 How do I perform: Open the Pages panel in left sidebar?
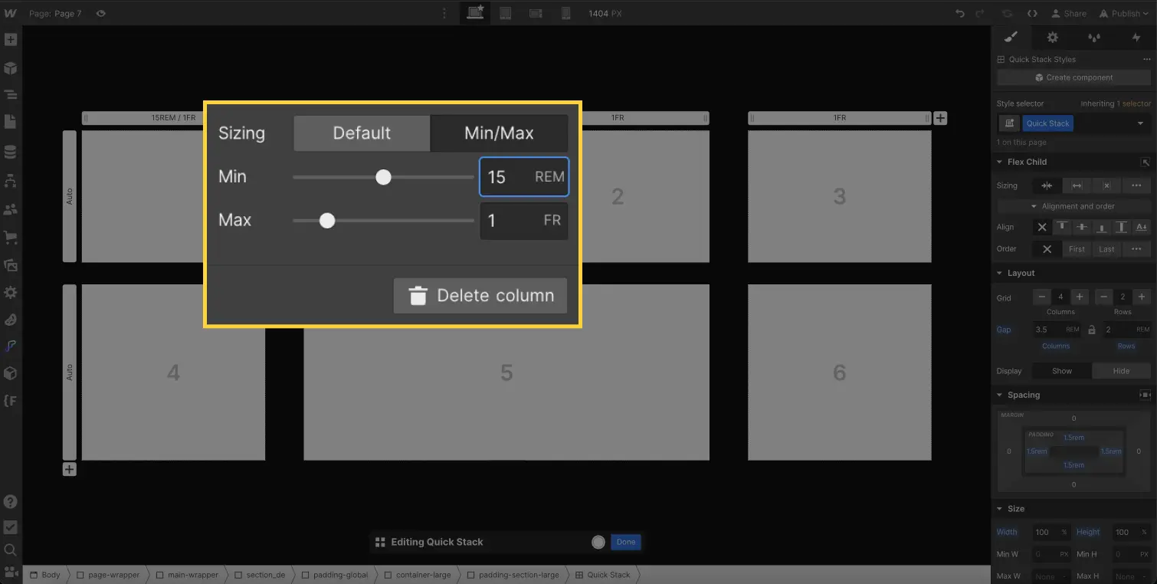[x=11, y=121]
